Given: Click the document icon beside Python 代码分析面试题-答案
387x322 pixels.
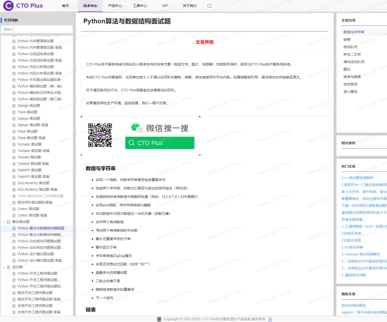Looking at the screenshot, I should (14, 73).
